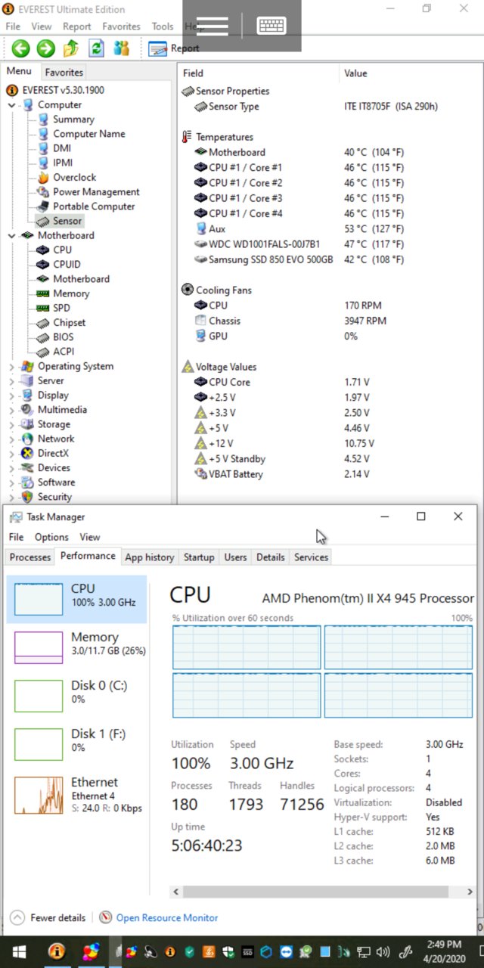Open CPU under Motherboard tree
This screenshot has width=484, height=968.
[x=63, y=250]
